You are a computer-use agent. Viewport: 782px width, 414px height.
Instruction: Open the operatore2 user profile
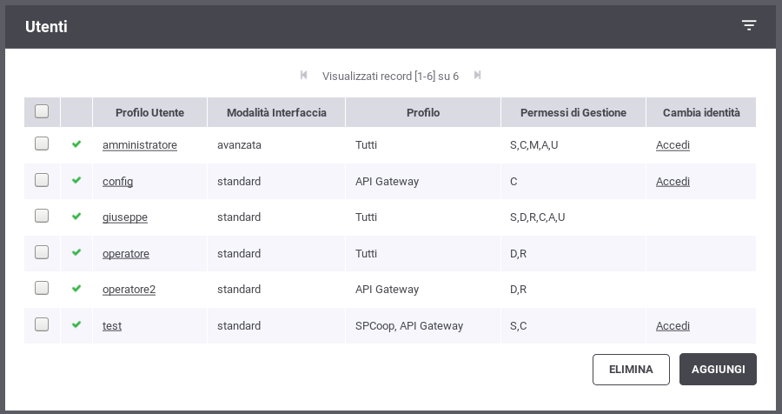click(129, 290)
